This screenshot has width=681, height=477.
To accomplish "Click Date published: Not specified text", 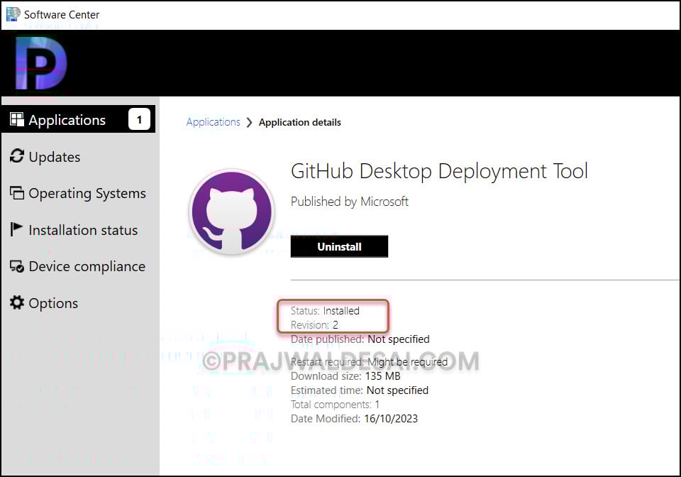I will 360,339.
